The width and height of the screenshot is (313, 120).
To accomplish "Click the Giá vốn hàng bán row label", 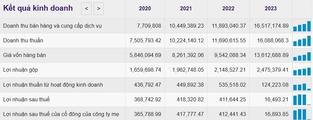I will [x=25, y=55].
